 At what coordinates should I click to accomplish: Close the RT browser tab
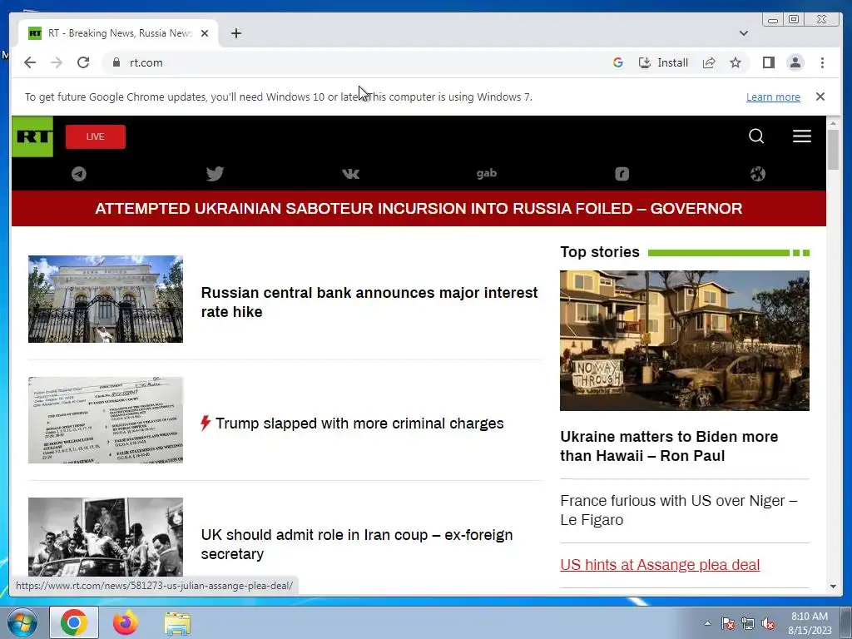205,33
